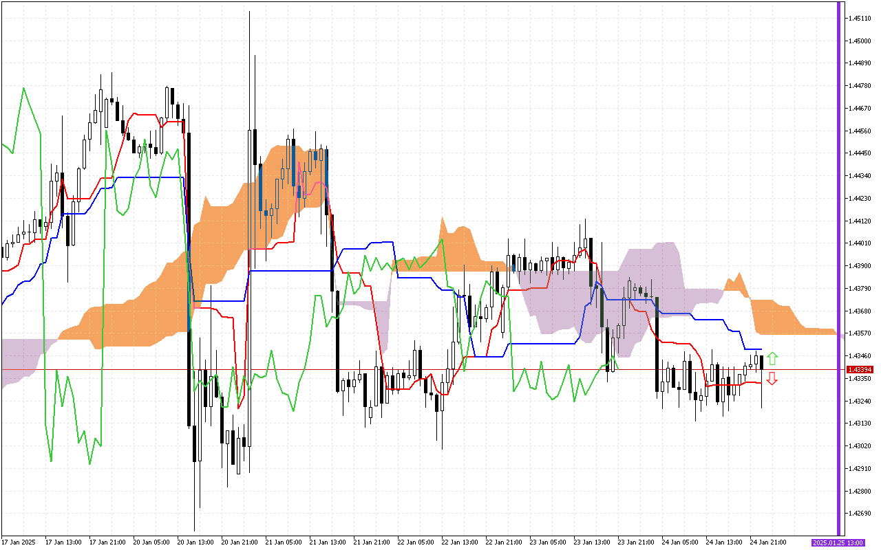Image resolution: width=881 pixels, height=550 pixels.
Task: Pick the 1.43570 price axis label
Action: [860, 333]
